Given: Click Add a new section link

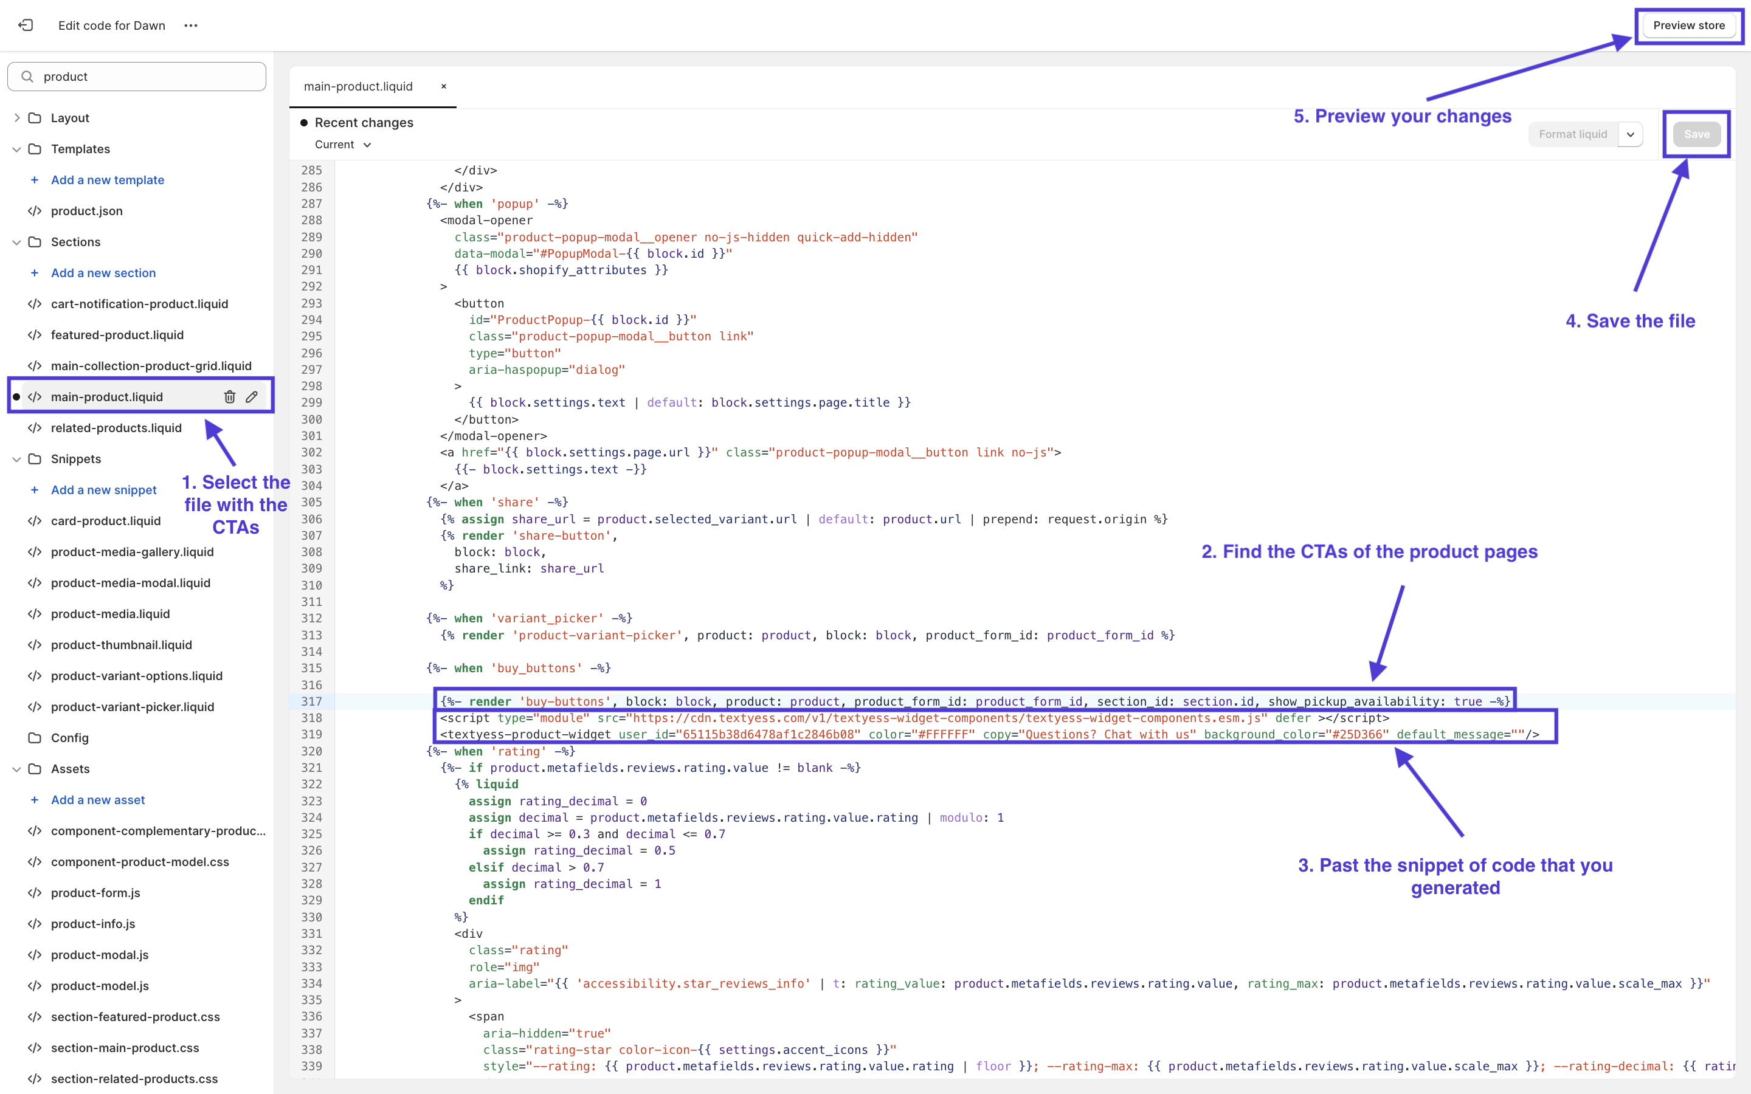Looking at the screenshot, I should (x=103, y=273).
